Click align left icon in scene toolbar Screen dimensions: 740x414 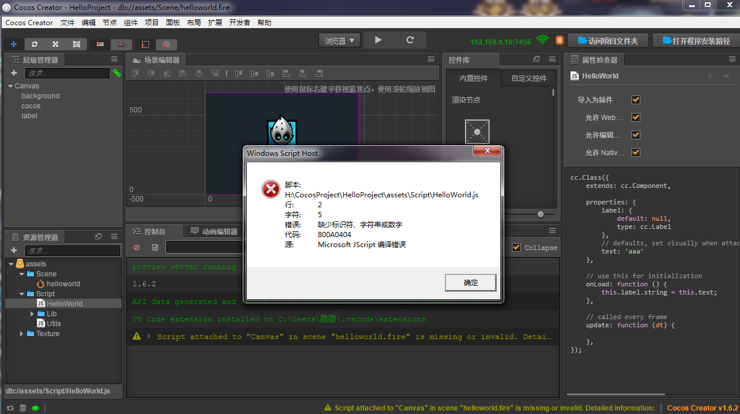point(183,73)
